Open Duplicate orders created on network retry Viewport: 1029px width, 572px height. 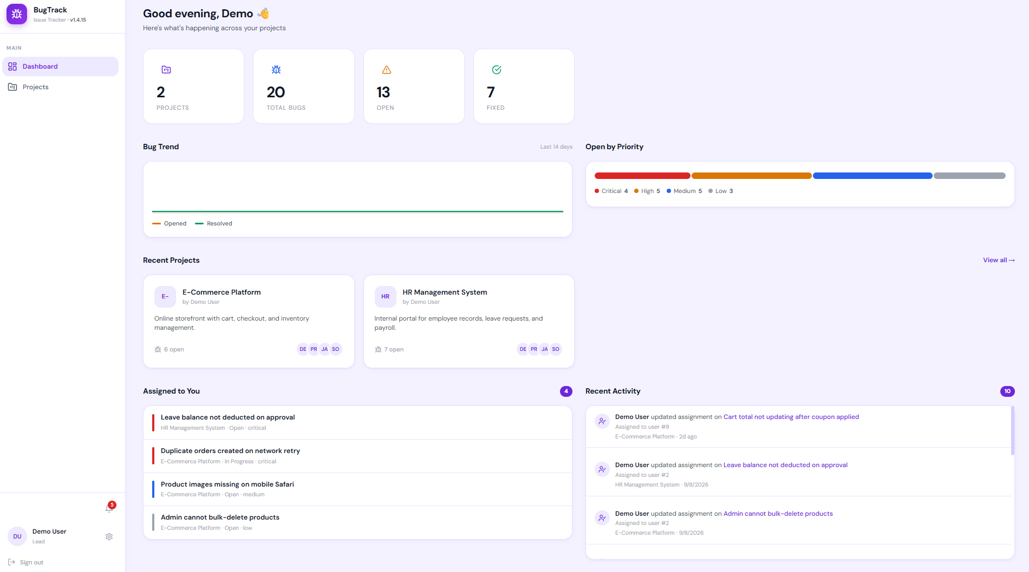pyautogui.click(x=357, y=456)
